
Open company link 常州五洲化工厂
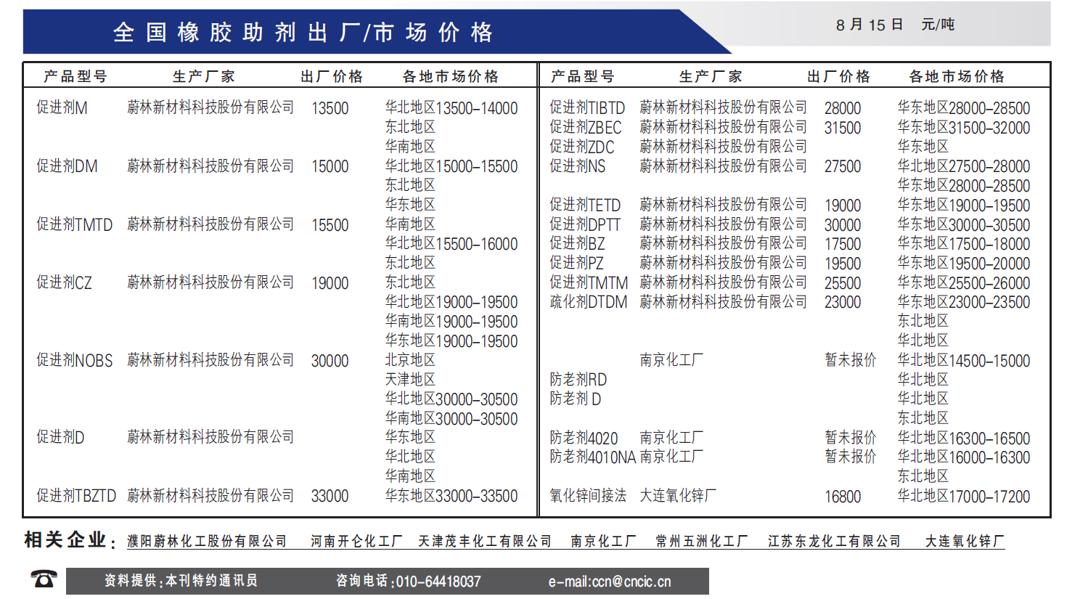coord(701,542)
